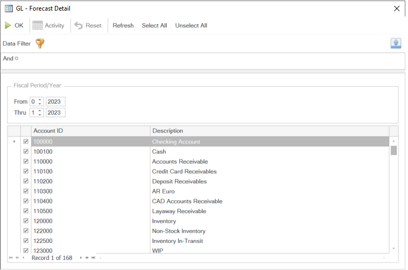This screenshot has width=408, height=270.
Task: Expand the And filter condition node
Action: pyautogui.click(x=17, y=58)
